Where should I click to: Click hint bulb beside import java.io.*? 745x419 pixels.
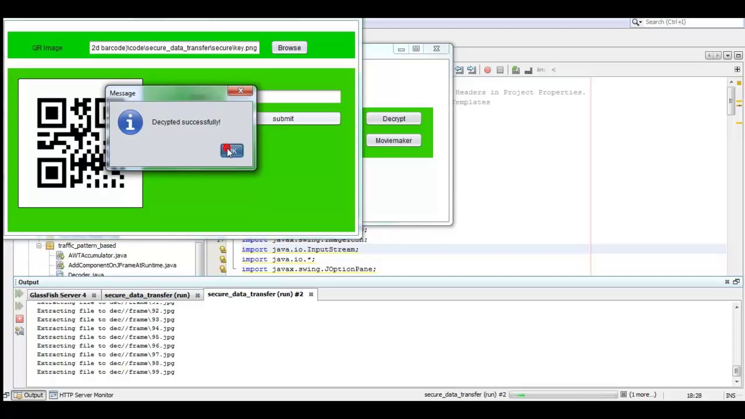222,260
